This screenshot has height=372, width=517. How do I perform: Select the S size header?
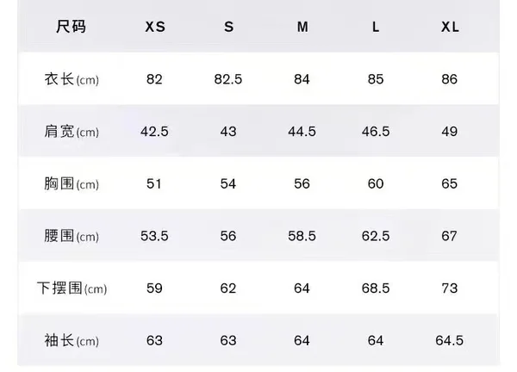pyautogui.click(x=229, y=27)
